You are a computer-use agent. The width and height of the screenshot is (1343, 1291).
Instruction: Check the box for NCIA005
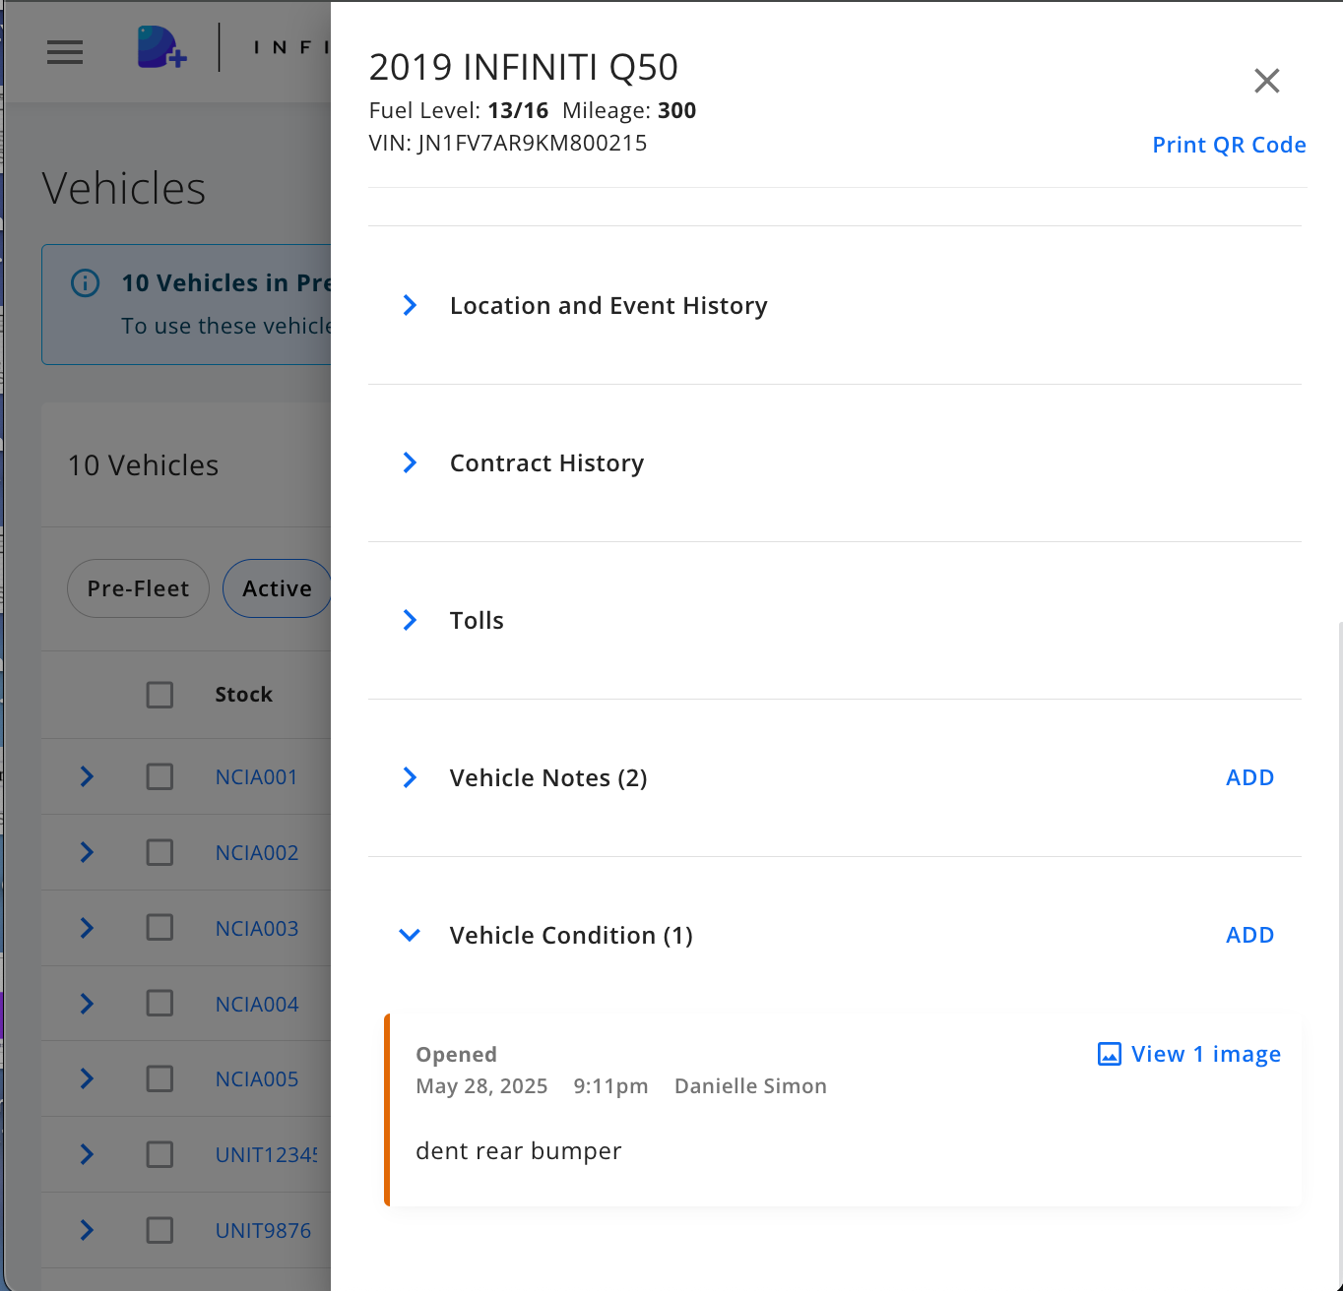click(x=160, y=1078)
